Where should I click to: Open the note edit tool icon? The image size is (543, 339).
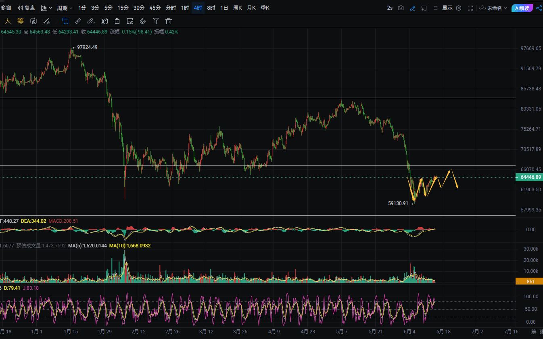(x=130, y=21)
